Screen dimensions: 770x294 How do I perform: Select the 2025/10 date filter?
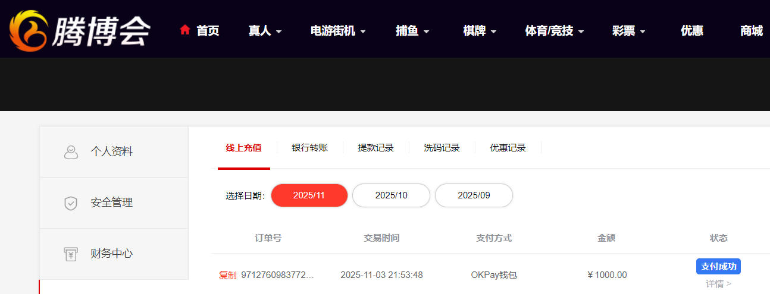[x=391, y=195]
